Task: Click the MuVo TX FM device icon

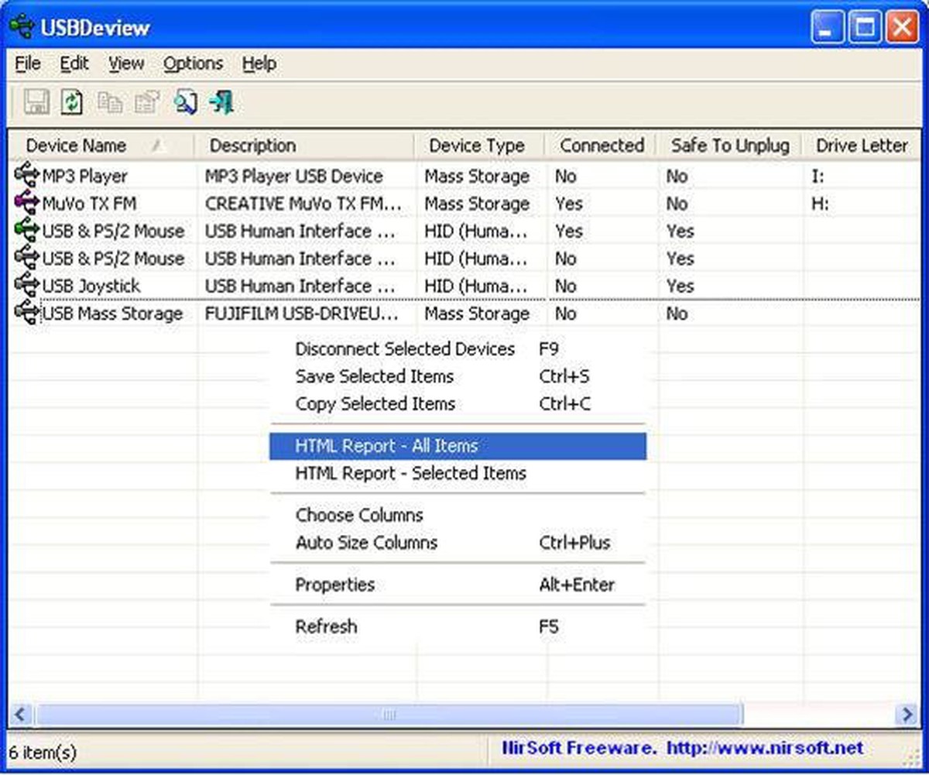Action: 26,204
